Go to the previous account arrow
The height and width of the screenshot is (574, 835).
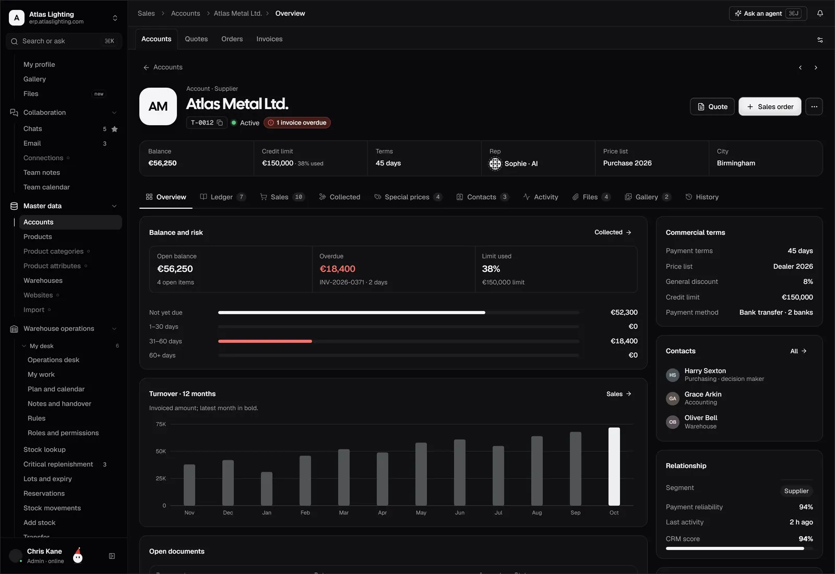click(x=800, y=67)
